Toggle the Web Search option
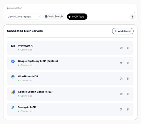Image resolution: width=141 pixels, height=124 pixels. 54,16
